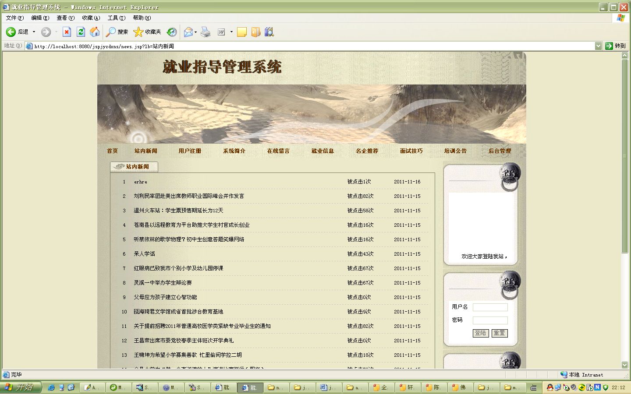Open 系统简介 navigation link
The height and width of the screenshot is (394, 631).
point(234,151)
